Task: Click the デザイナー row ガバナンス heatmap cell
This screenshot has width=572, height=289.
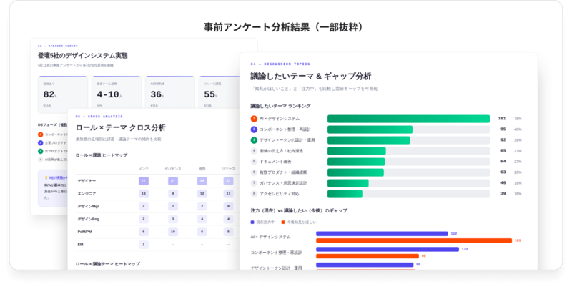Action: point(173,181)
